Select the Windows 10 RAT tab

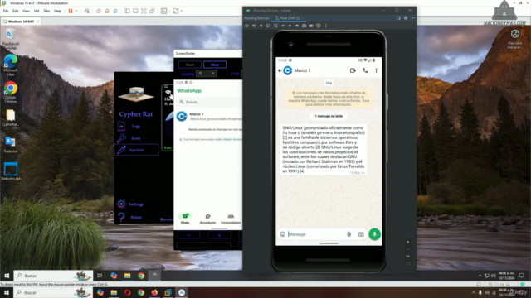pos(20,22)
